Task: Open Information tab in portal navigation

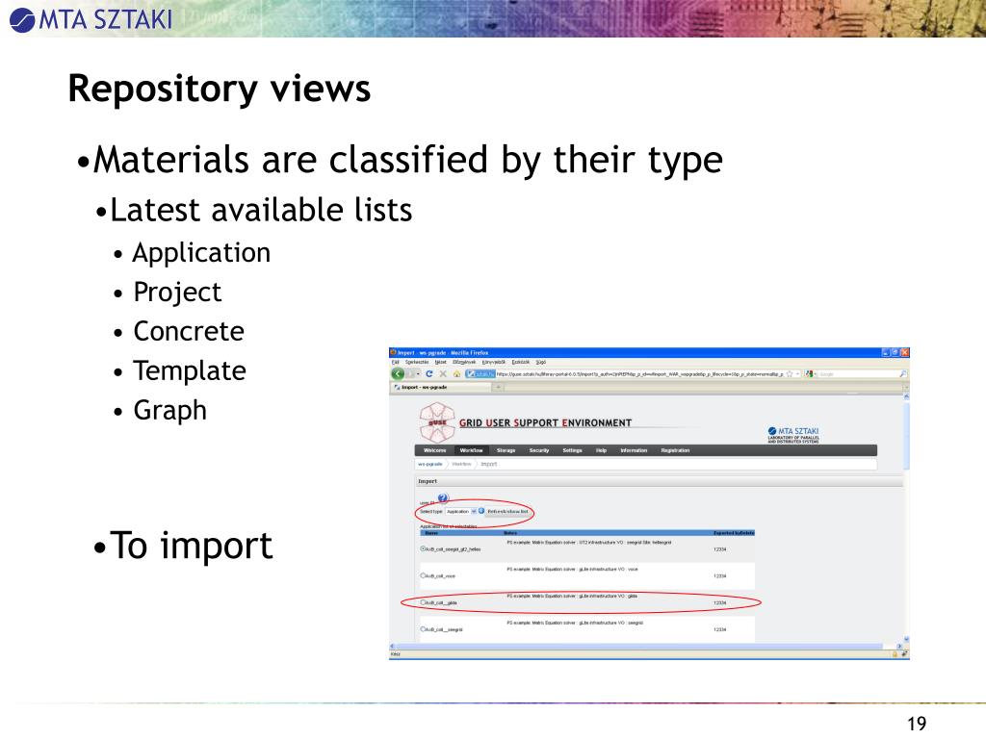Action: [x=634, y=450]
